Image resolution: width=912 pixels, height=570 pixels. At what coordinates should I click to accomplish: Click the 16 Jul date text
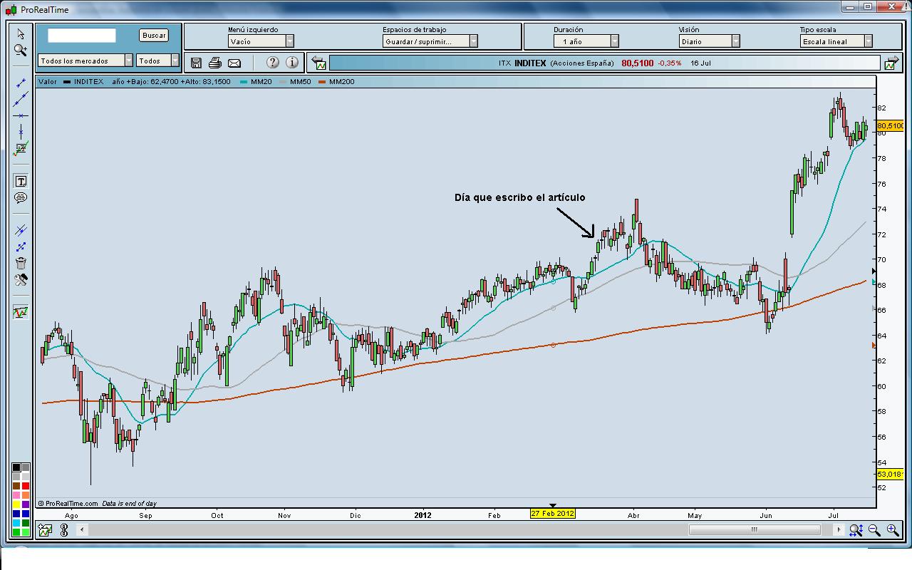point(700,63)
